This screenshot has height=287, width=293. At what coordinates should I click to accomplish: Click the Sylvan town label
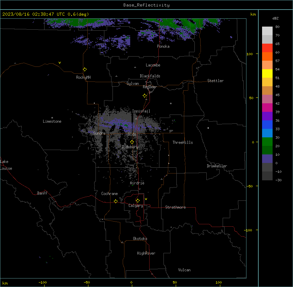(133, 84)
